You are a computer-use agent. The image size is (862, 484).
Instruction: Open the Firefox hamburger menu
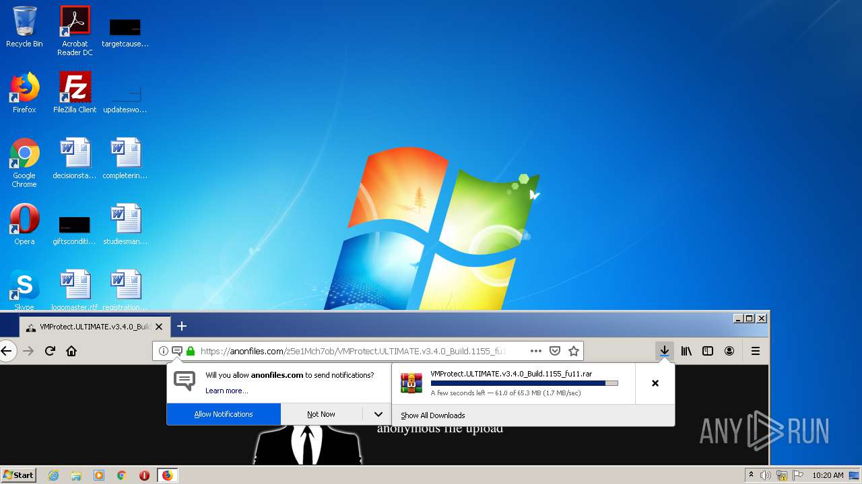tap(756, 351)
